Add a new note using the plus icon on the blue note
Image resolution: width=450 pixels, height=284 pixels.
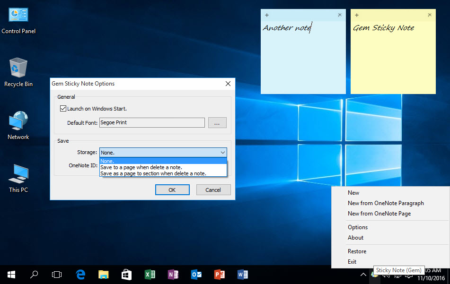click(x=267, y=15)
